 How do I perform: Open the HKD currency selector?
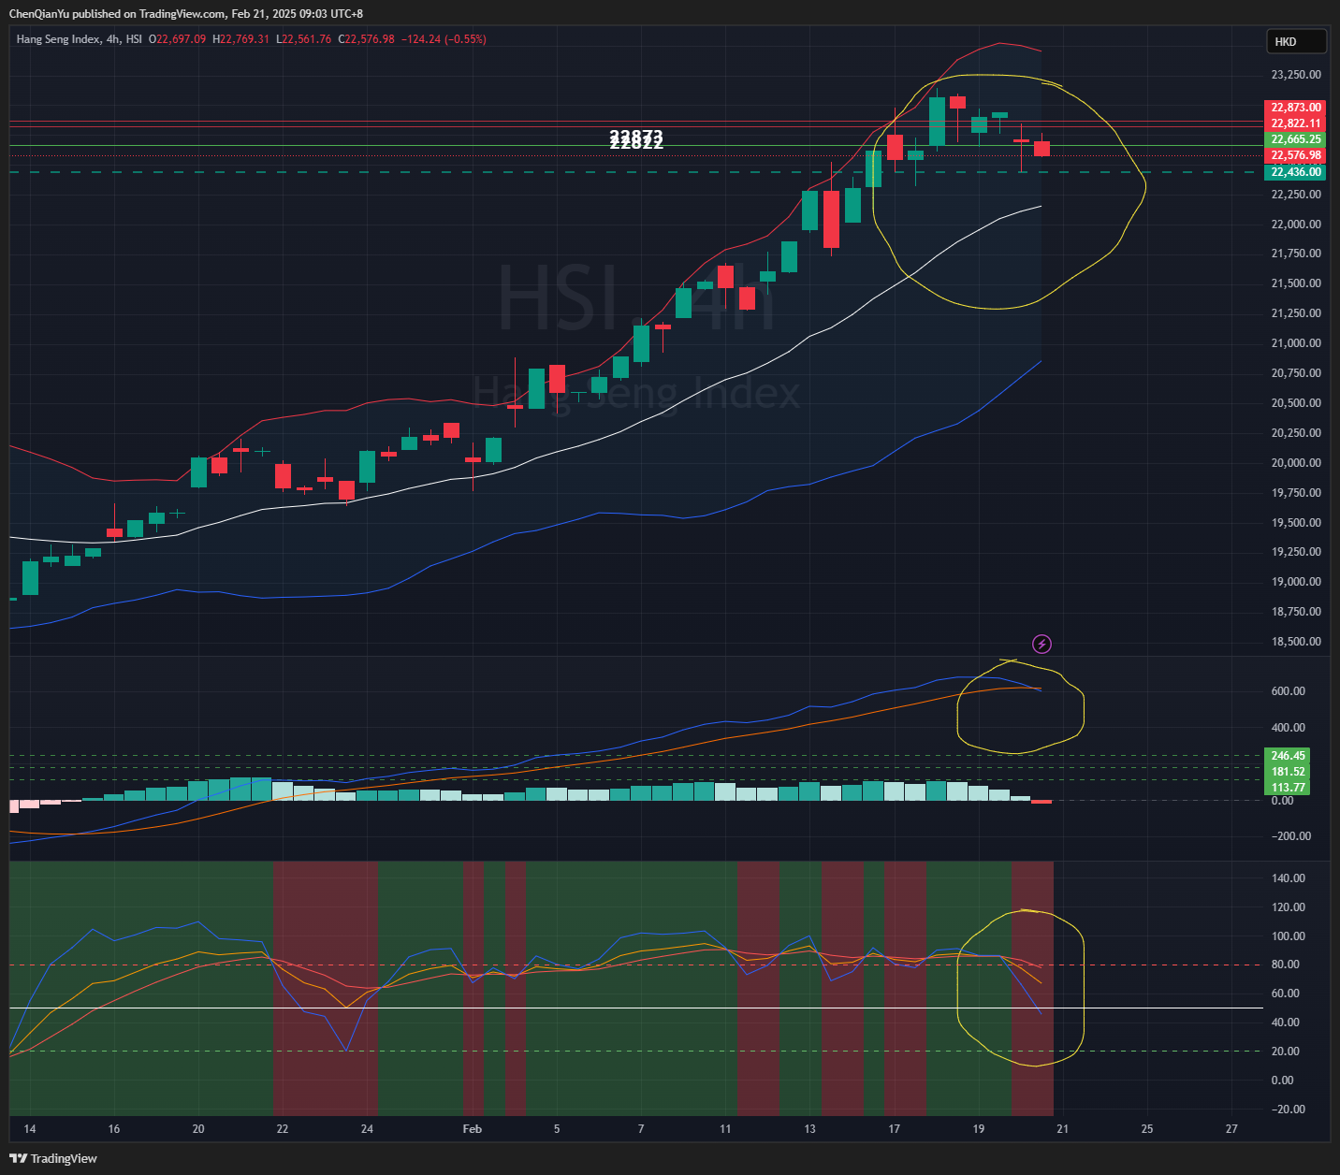(x=1296, y=41)
